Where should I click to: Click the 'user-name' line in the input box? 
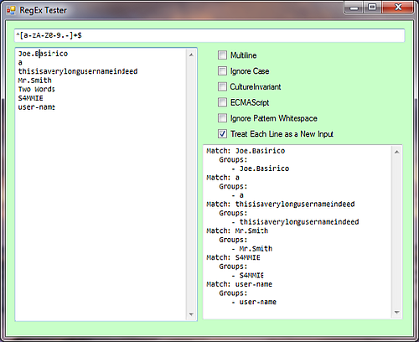click(37, 107)
